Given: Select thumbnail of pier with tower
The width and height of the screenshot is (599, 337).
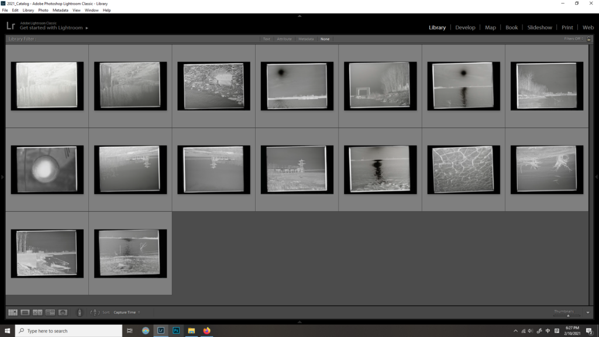Looking at the screenshot, I should (x=297, y=169).
